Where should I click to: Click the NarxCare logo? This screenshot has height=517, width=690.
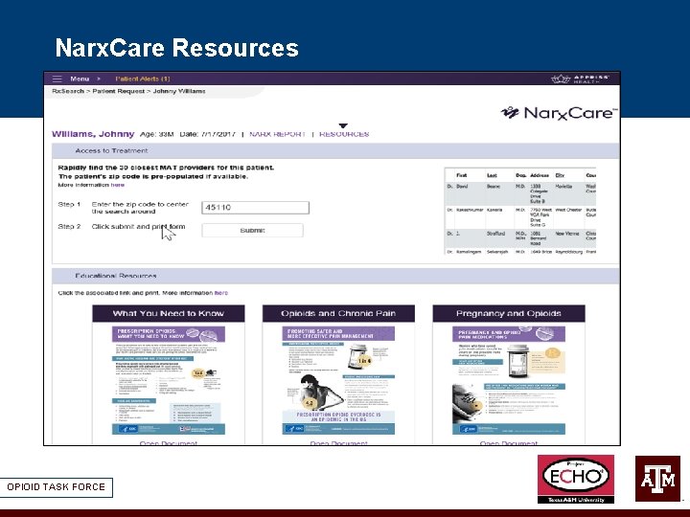click(x=559, y=113)
